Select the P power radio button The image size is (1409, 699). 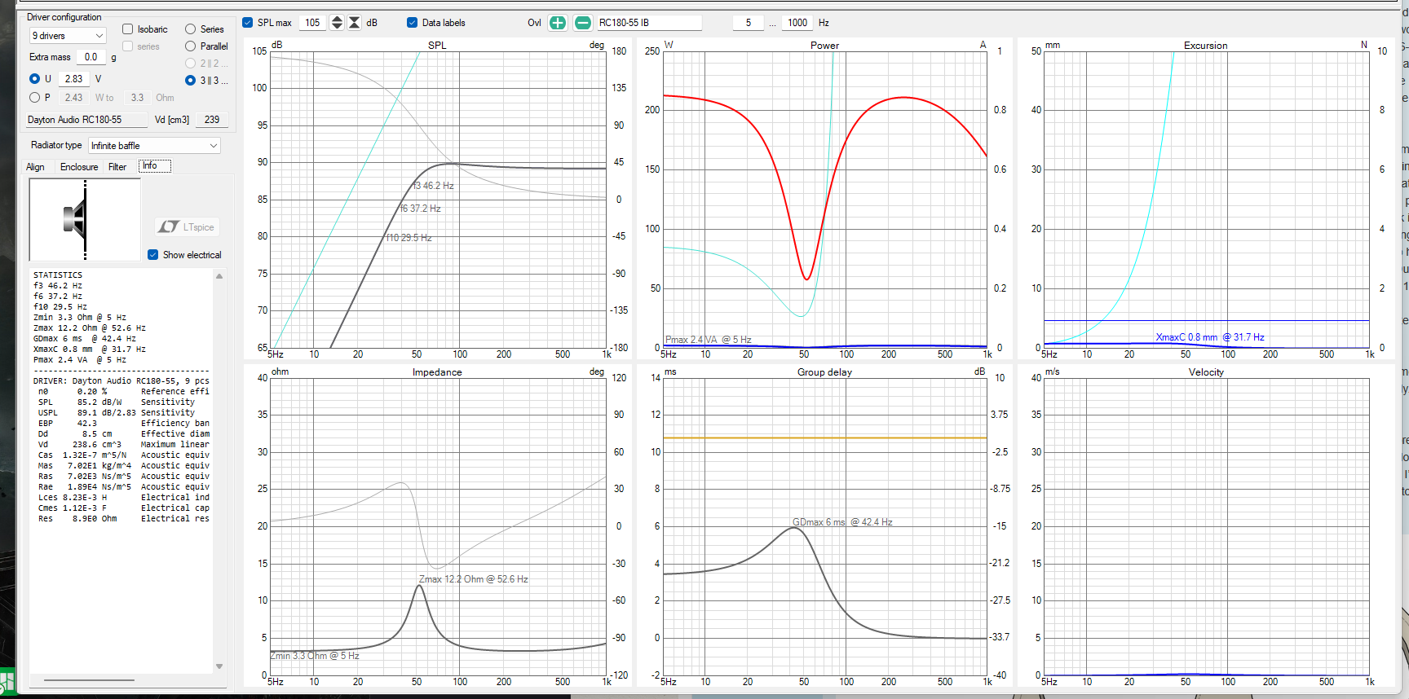[x=34, y=98]
